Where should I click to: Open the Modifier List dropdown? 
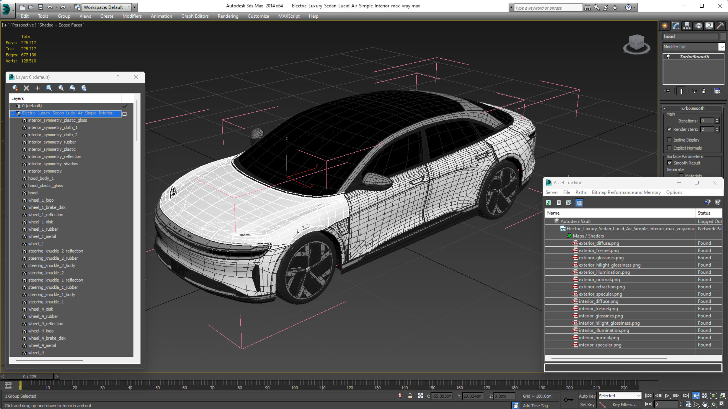point(722,47)
